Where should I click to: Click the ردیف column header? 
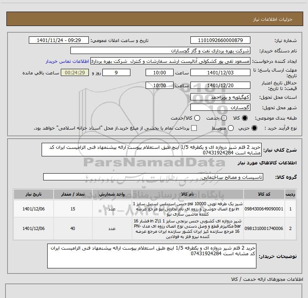[290, 194]
